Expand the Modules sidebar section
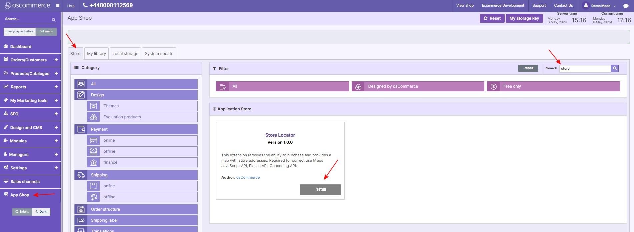This screenshot has height=232, width=634. tap(56, 141)
